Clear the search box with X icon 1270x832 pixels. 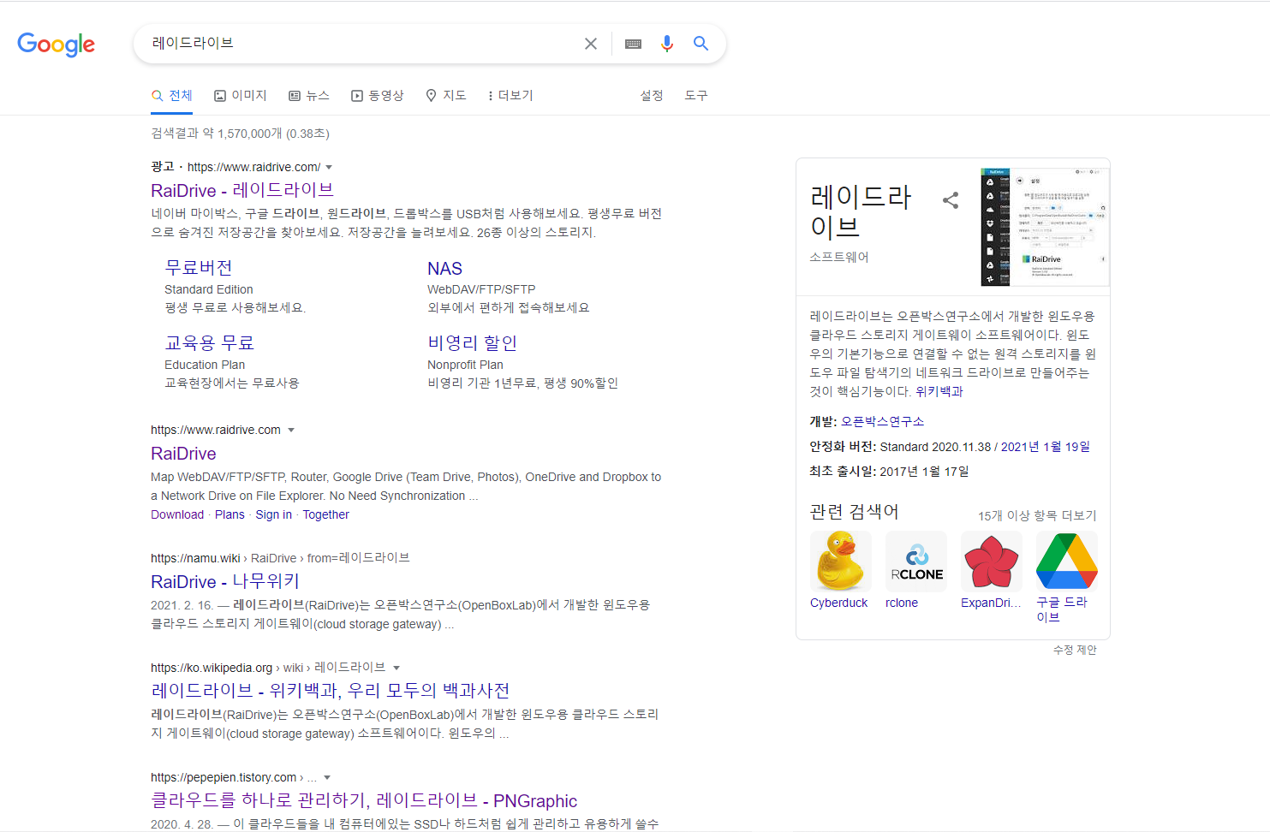591,44
